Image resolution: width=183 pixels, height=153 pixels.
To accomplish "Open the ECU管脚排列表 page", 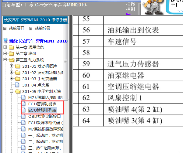I will click(x=42, y=110).
